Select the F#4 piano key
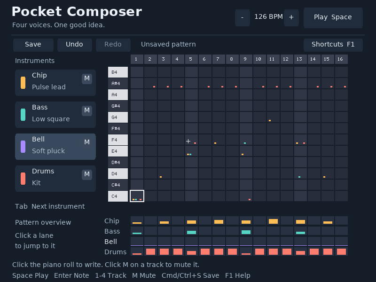This screenshot has height=282, width=376. coord(118,128)
